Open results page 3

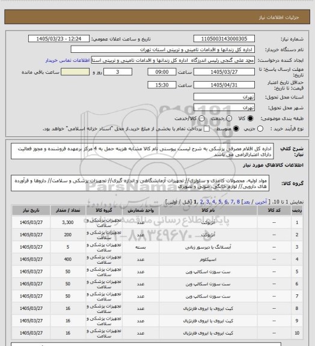coord(207,202)
